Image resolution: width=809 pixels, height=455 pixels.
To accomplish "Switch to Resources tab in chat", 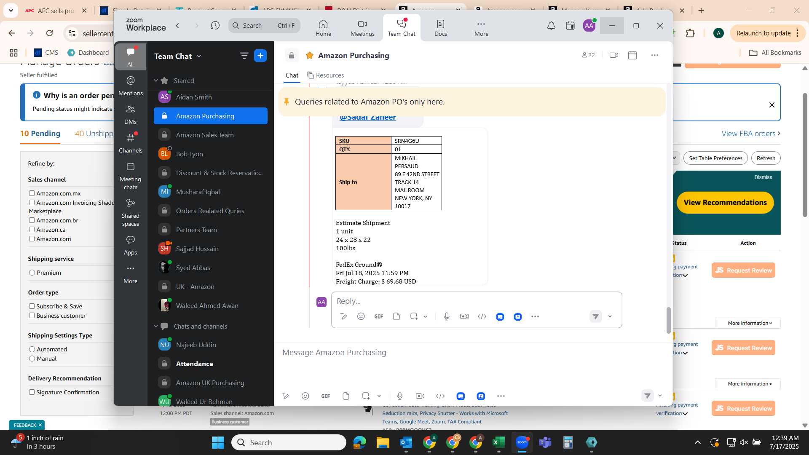I will click(x=325, y=75).
